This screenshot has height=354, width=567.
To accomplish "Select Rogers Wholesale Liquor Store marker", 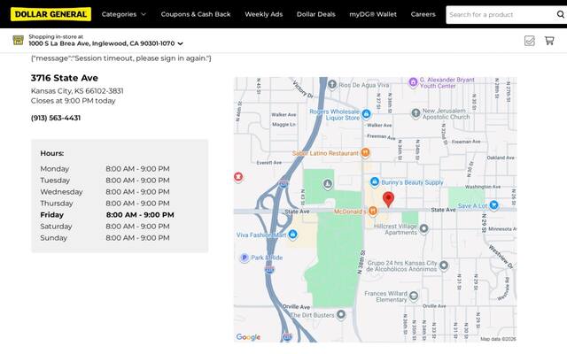I will coord(366,114).
